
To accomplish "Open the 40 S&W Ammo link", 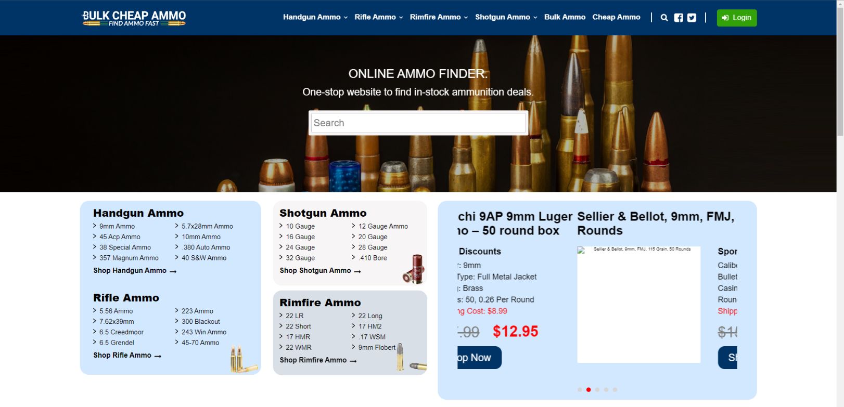I will [204, 258].
